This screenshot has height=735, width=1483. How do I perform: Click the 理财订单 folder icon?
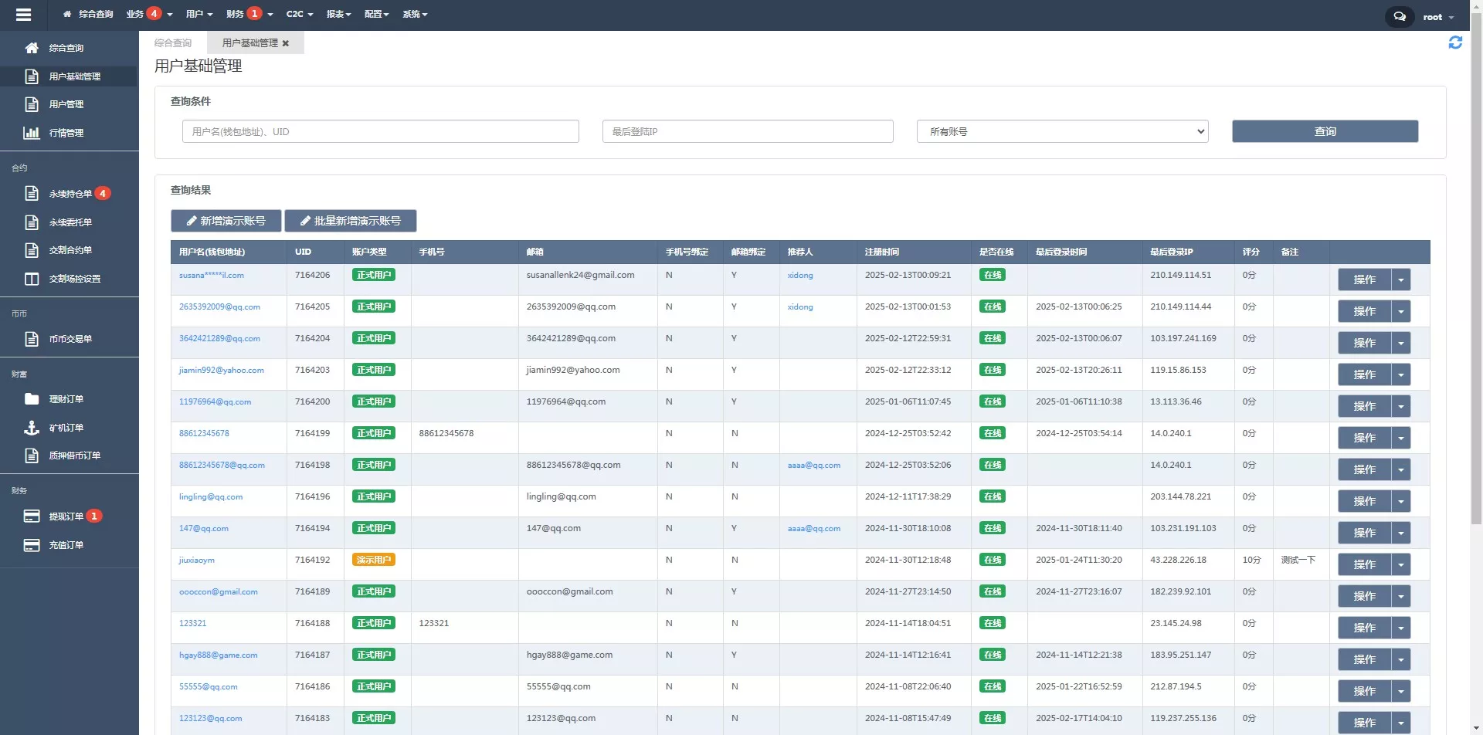click(32, 399)
